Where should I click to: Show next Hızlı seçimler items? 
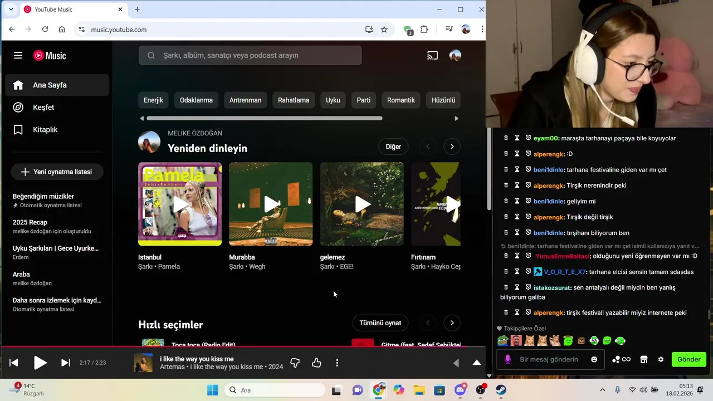tap(452, 323)
